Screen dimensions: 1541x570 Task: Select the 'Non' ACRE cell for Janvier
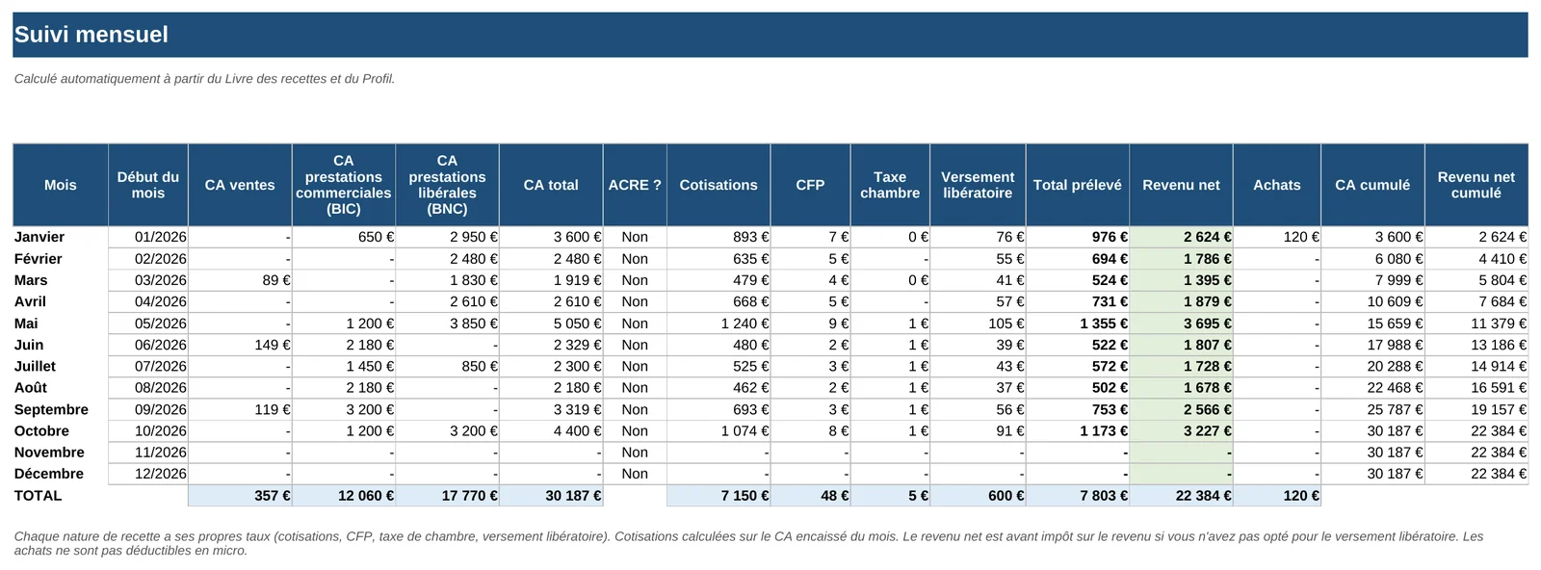(x=635, y=237)
